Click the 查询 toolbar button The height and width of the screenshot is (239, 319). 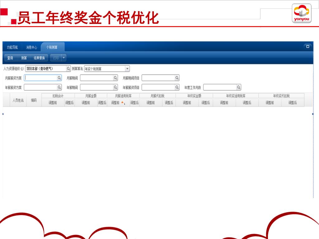(10, 58)
